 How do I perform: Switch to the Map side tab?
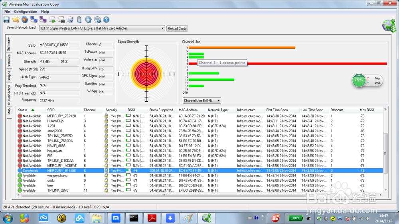coord(9,112)
